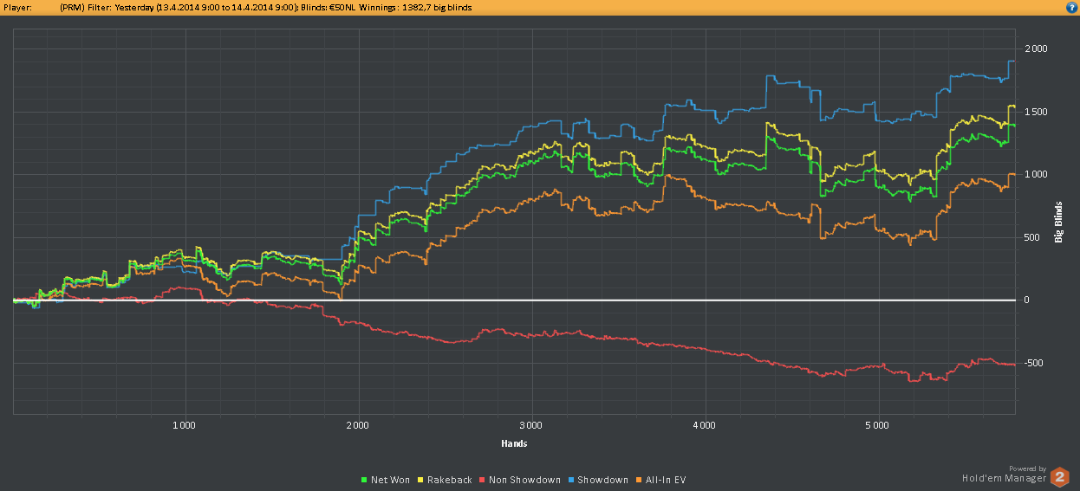
Task: Select the 3000 hands x-axis tick label
Action: coord(531,425)
